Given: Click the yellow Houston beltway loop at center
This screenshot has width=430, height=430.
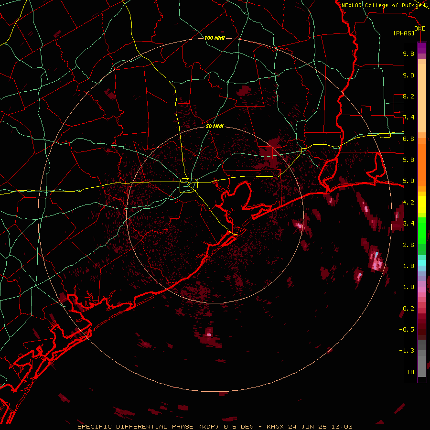Looking at the screenshot, I should coord(189,185).
